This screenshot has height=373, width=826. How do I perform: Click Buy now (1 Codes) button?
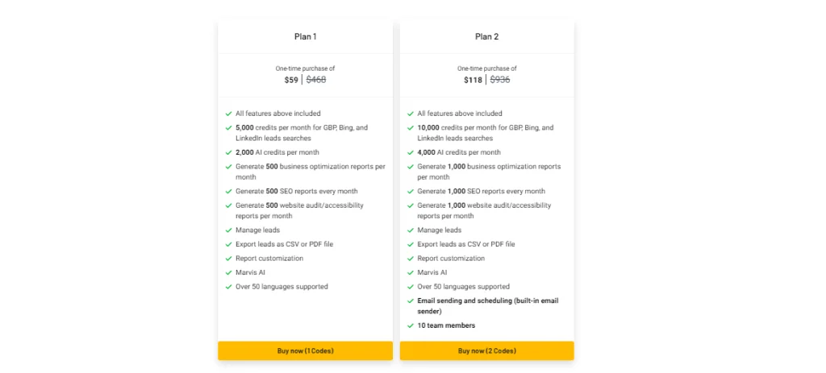coord(305,350)
